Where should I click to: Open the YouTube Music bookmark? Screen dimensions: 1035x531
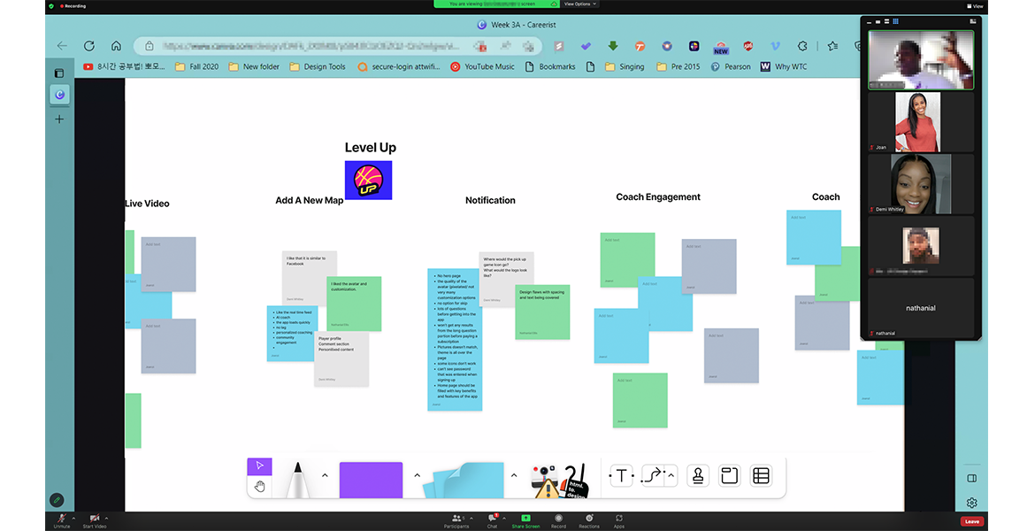coord(482,66)
